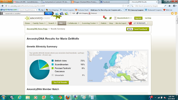This screenshot has height=100, width=178.
Task: Switch to the Inbox Gmail tab
Action: click(x=27, y=2)
